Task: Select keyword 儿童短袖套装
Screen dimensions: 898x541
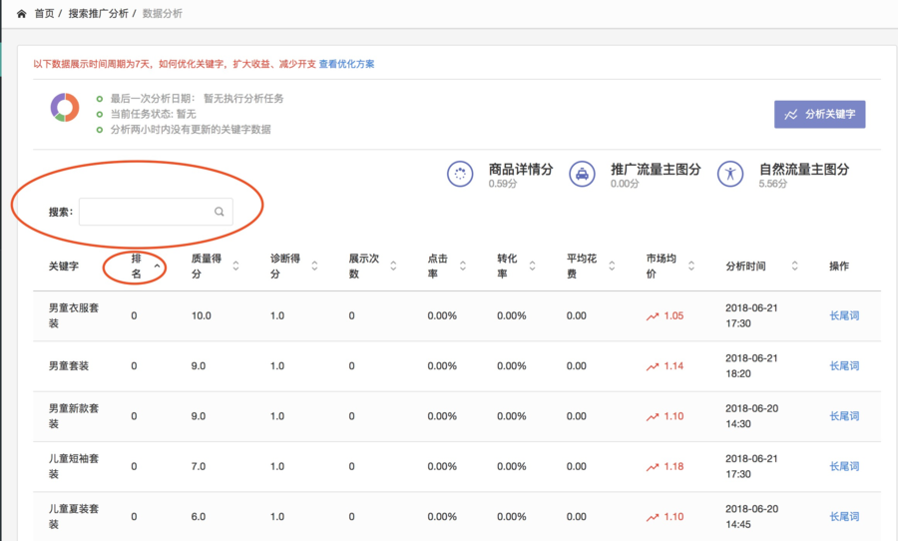Action: [73, 466]
